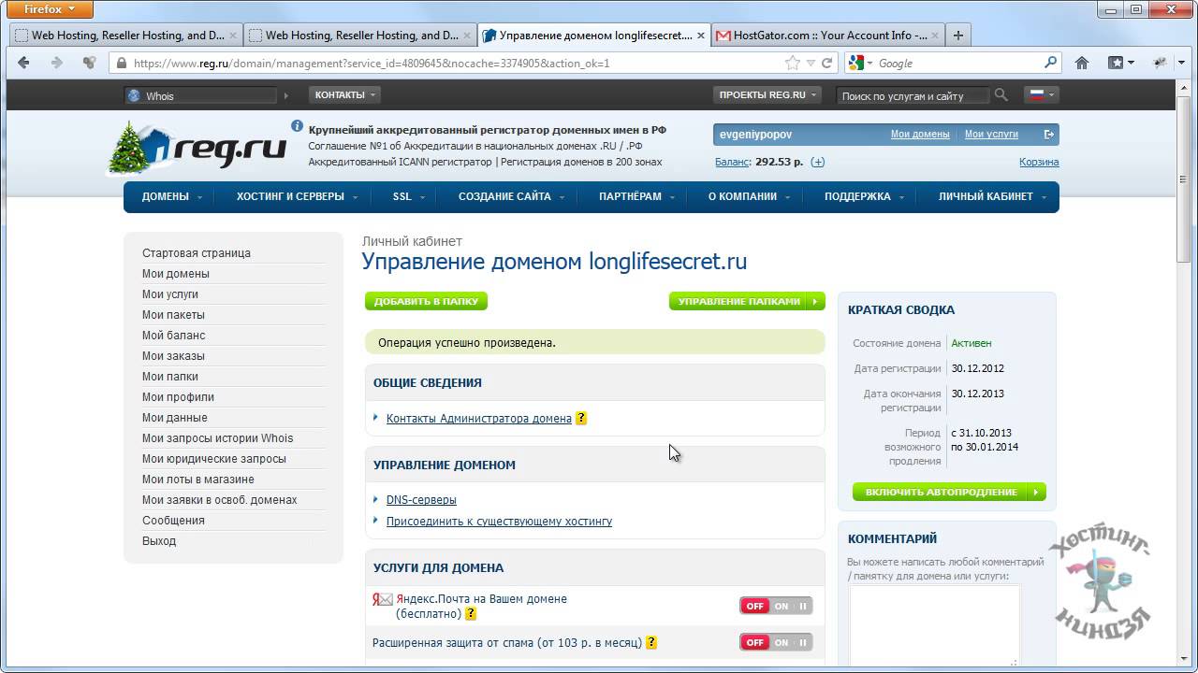Select the Управление доменом longlifesecret tab
The image size is (1198, 673).
592,36
